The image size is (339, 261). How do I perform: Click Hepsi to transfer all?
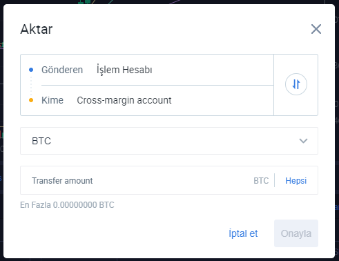pyautogui.click(x=296, y=181)
